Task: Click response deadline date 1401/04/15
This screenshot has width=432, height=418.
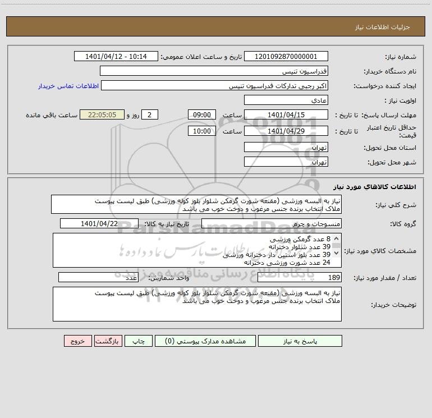Action: pyautogui.click(x=286, y=114)
